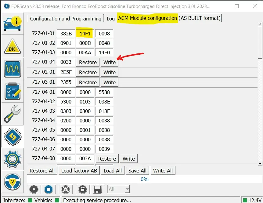Open the DTC trouble codes section

[x=13, y=46]
